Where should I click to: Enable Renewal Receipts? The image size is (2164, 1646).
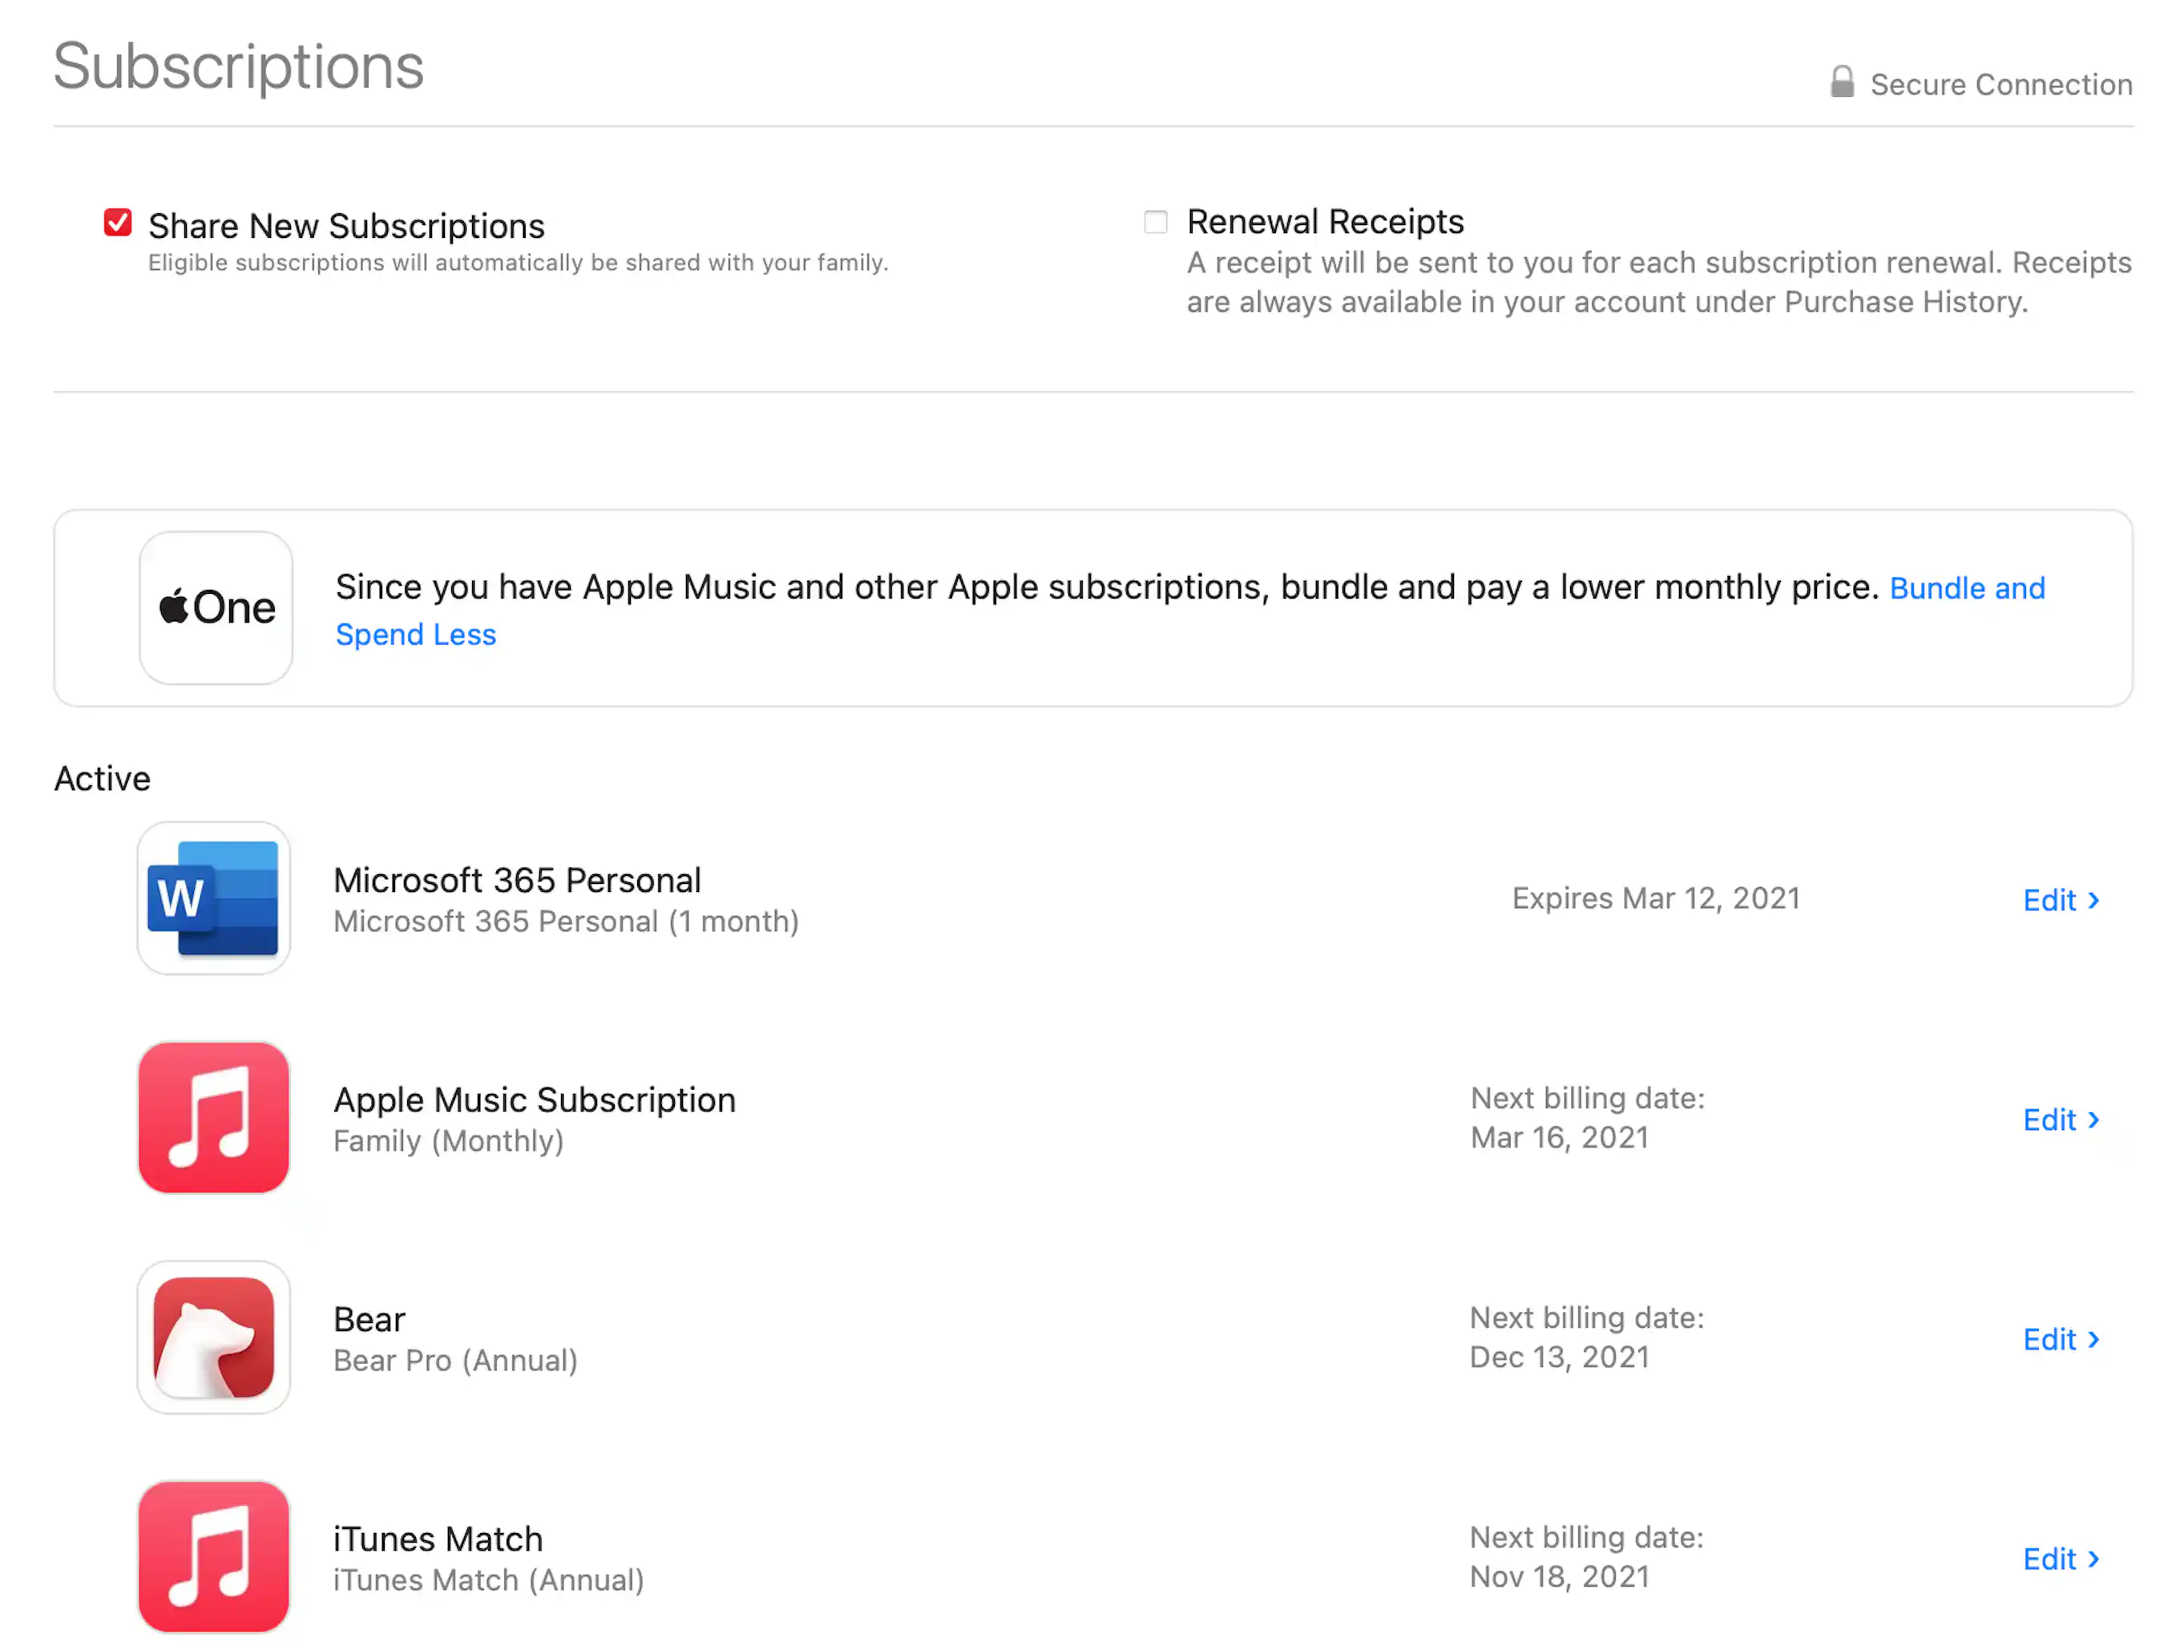point(1155,223)
